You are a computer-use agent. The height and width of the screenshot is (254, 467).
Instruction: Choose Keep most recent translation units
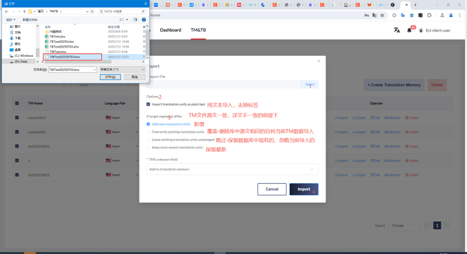click(x=149, y=148)
